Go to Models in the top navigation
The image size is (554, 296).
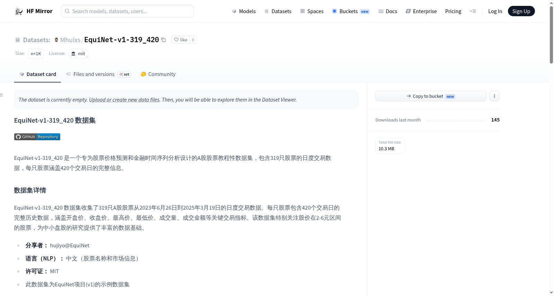point(244,11)
